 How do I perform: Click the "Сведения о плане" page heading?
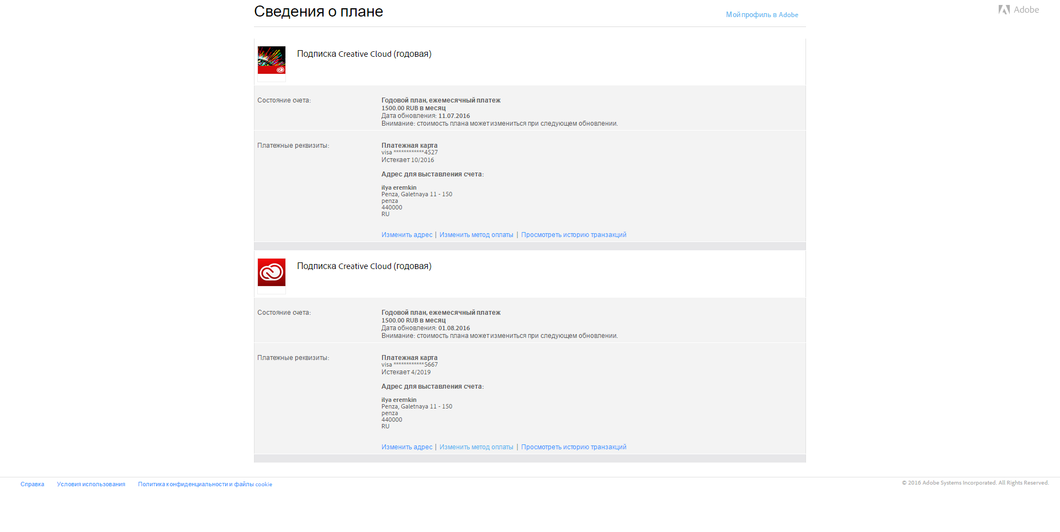319,12
